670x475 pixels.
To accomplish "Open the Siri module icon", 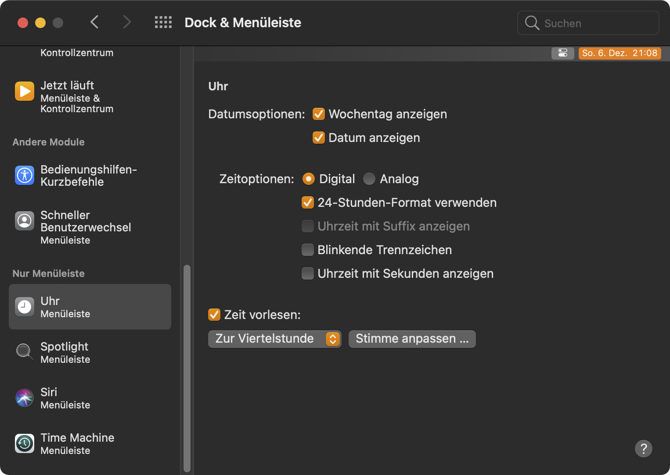I will tap(25, 398).
